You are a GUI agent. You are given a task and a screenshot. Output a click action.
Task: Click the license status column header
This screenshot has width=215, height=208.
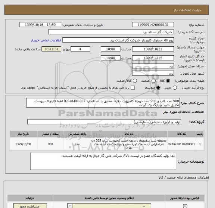coord(109,198)
